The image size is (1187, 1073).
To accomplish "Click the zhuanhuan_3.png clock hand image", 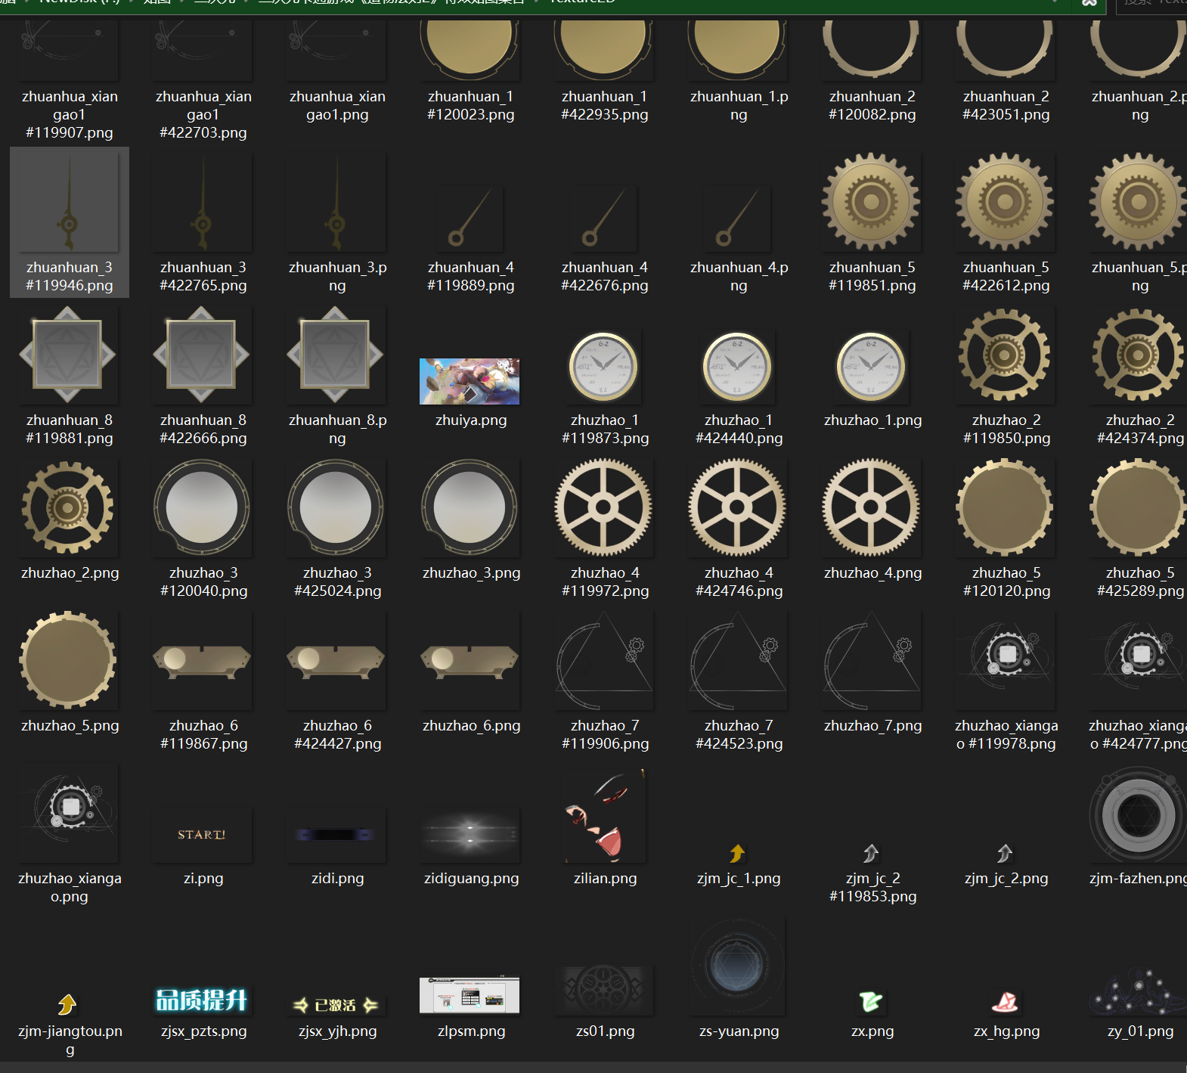I will point(336,203).
